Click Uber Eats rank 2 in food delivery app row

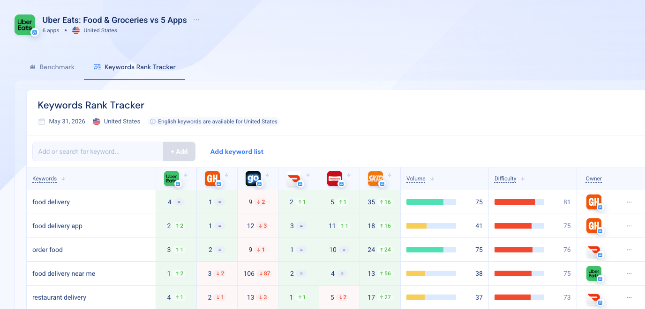click(x=169, y=226)
